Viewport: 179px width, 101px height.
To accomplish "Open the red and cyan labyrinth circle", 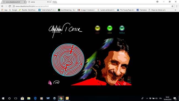I will (68, 60).
